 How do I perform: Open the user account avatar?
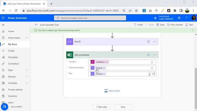click(194, 18)
